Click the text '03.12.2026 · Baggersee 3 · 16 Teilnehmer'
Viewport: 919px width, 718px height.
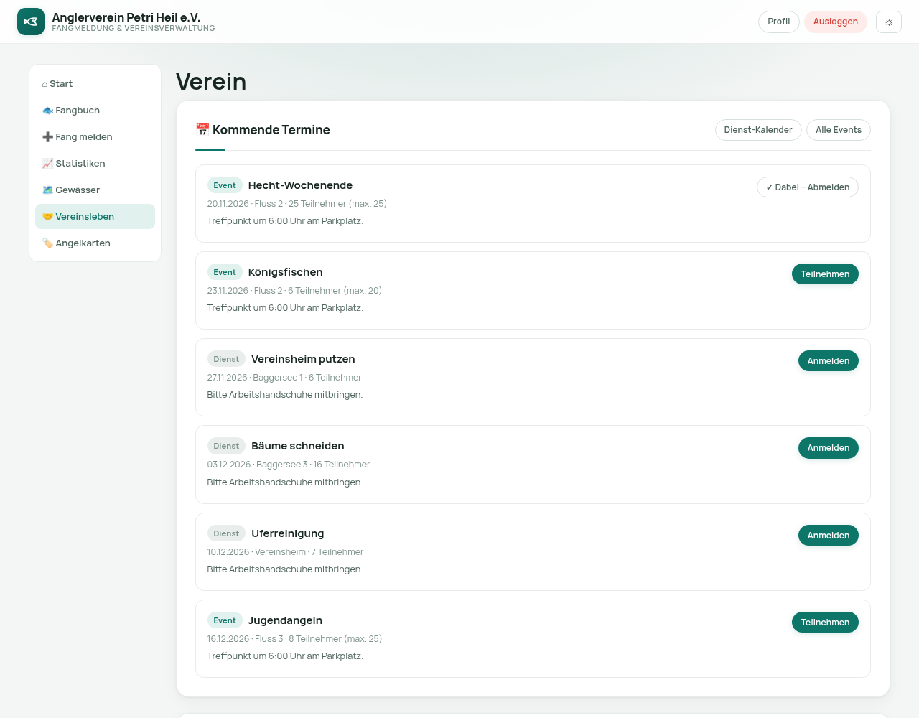point(289,465)
